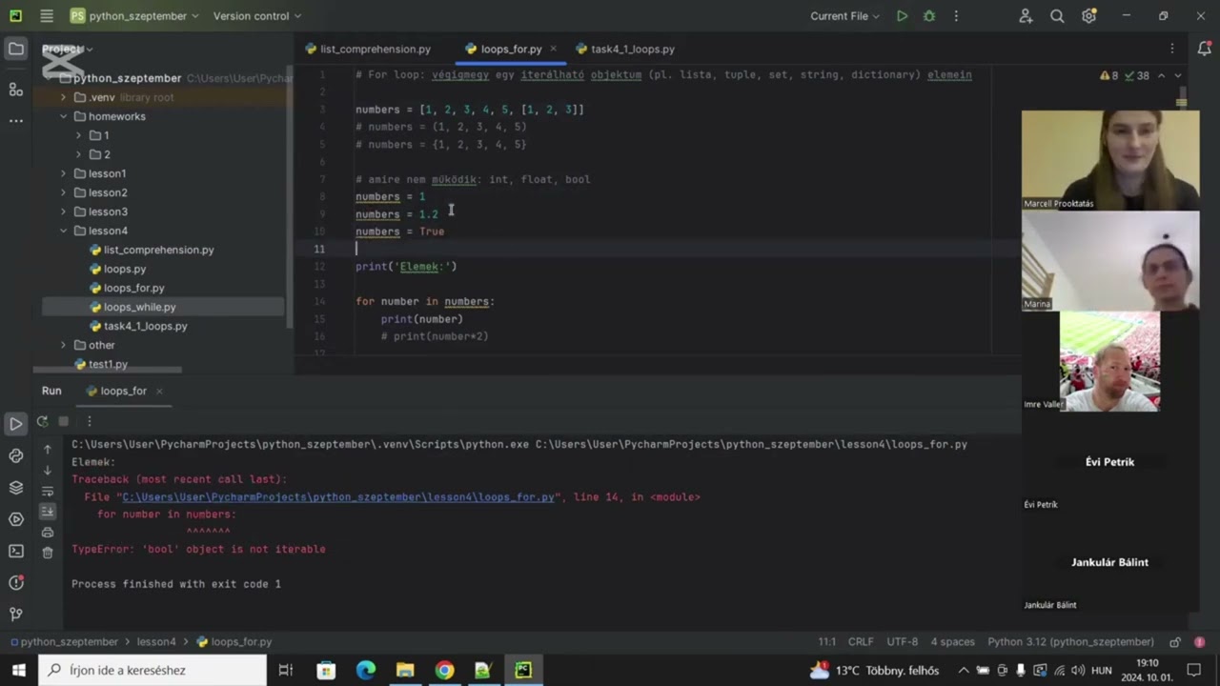Screen dimensions: 1220x686
Task: Go to next highlighted problem arrow
Action: click(1178, 75)
